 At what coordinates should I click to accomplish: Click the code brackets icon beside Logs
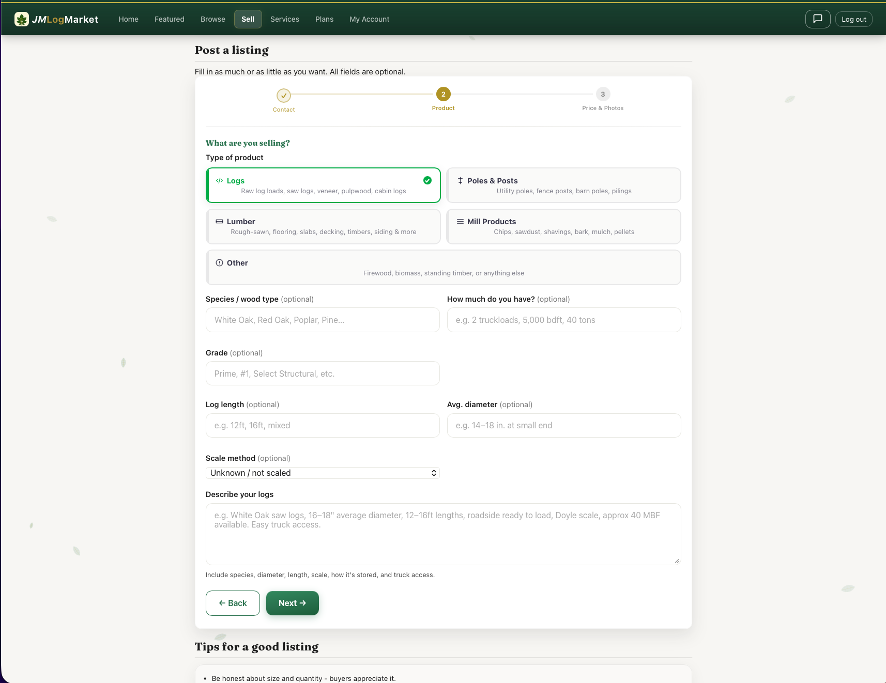coord(220,180)
